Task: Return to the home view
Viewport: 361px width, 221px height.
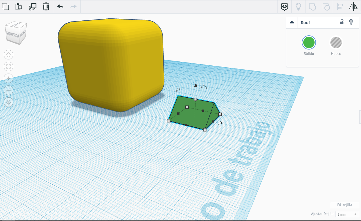Action: pos(8,55)
